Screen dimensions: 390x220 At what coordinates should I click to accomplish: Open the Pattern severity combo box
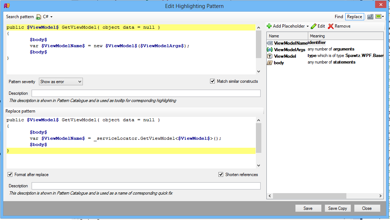click(61, 82)
